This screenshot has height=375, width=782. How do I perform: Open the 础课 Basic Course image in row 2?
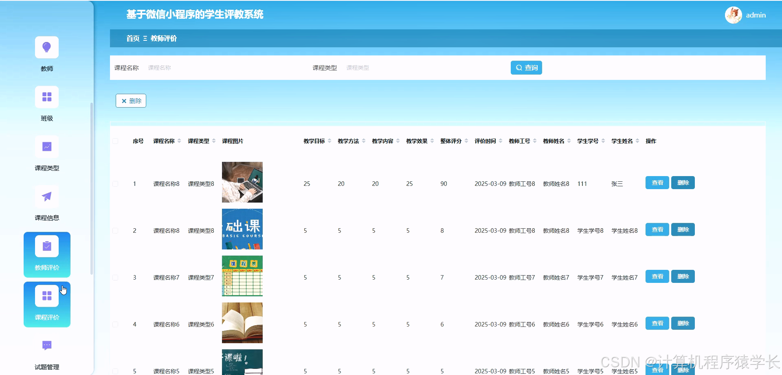[x=242, y=229]
